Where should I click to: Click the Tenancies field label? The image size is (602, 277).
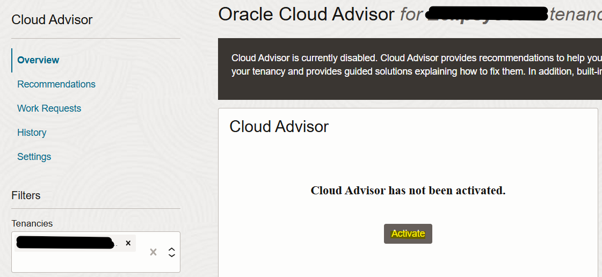(32, 223)
